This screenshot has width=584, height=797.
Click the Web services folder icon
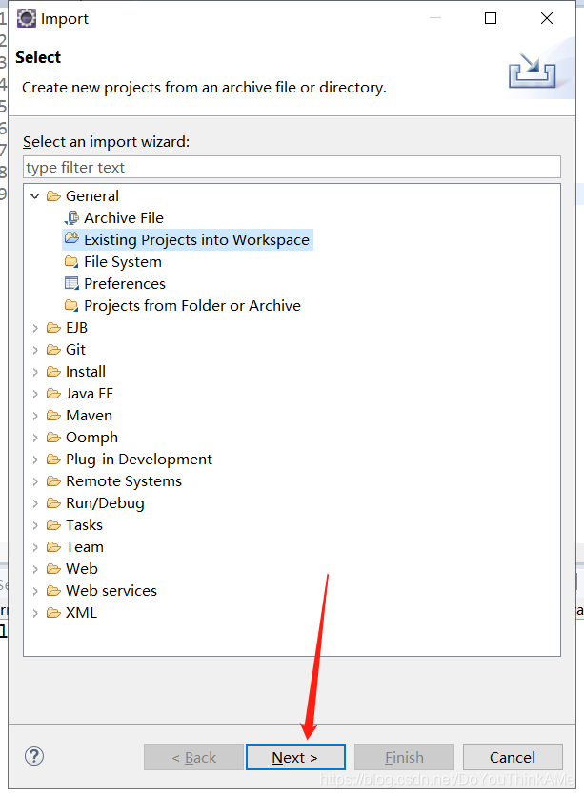tap(53, 591)
